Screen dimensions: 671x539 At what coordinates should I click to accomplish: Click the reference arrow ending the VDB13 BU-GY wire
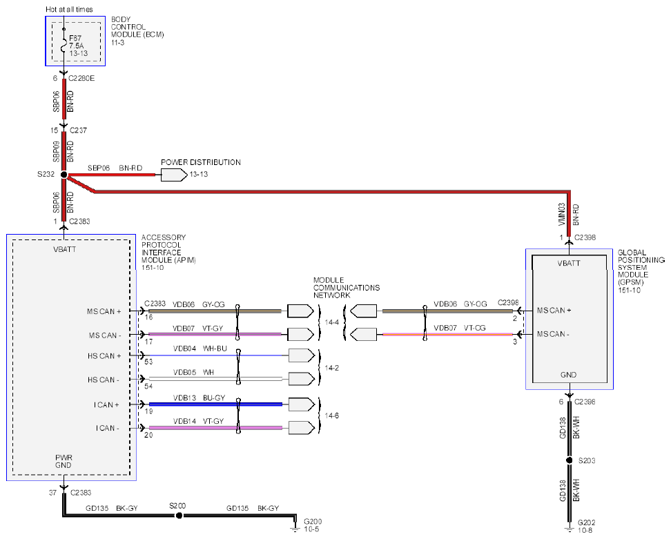pos(302,404)
